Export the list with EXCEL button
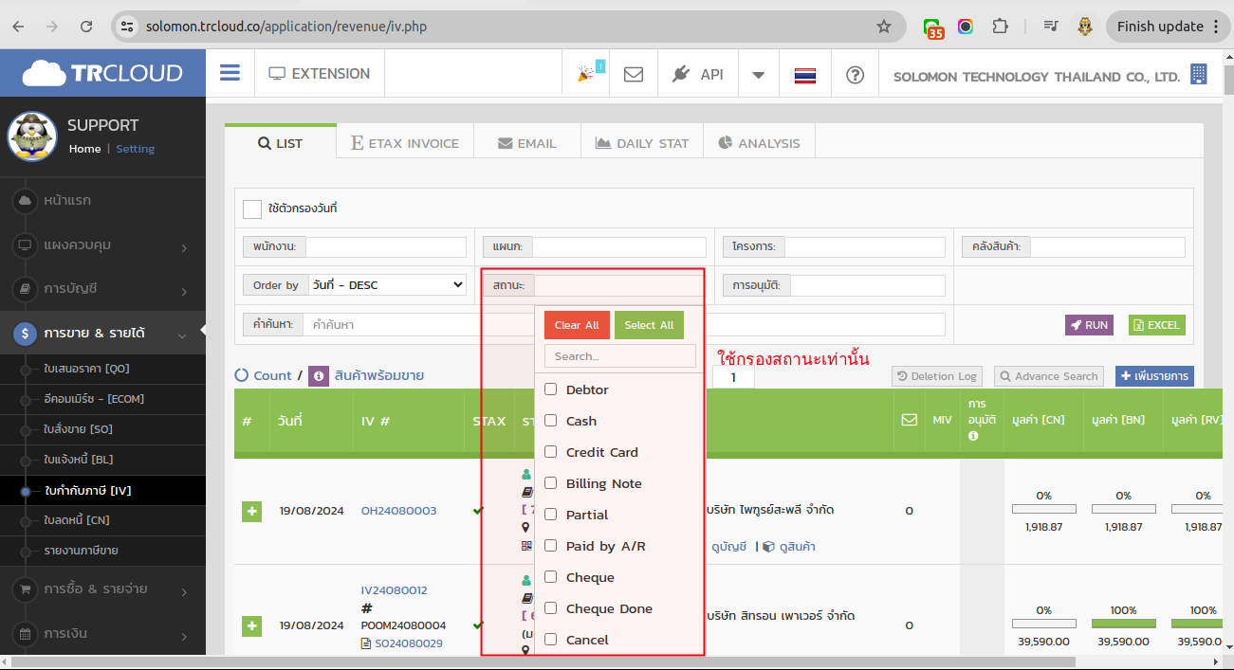This screenshot has width=1234, height=670. click(1157, 325)
